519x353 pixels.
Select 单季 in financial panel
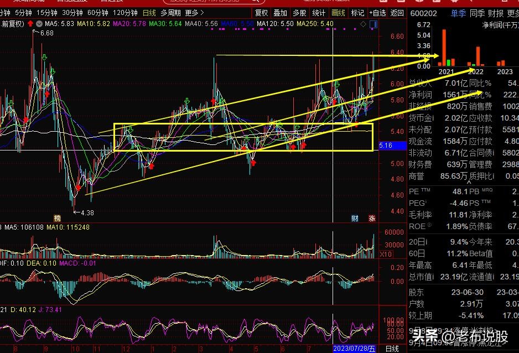pos(458,14)
